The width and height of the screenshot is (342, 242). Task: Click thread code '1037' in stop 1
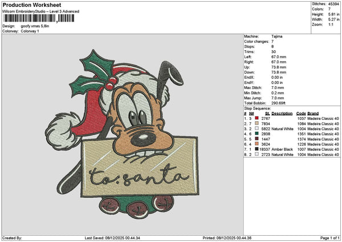302,118
